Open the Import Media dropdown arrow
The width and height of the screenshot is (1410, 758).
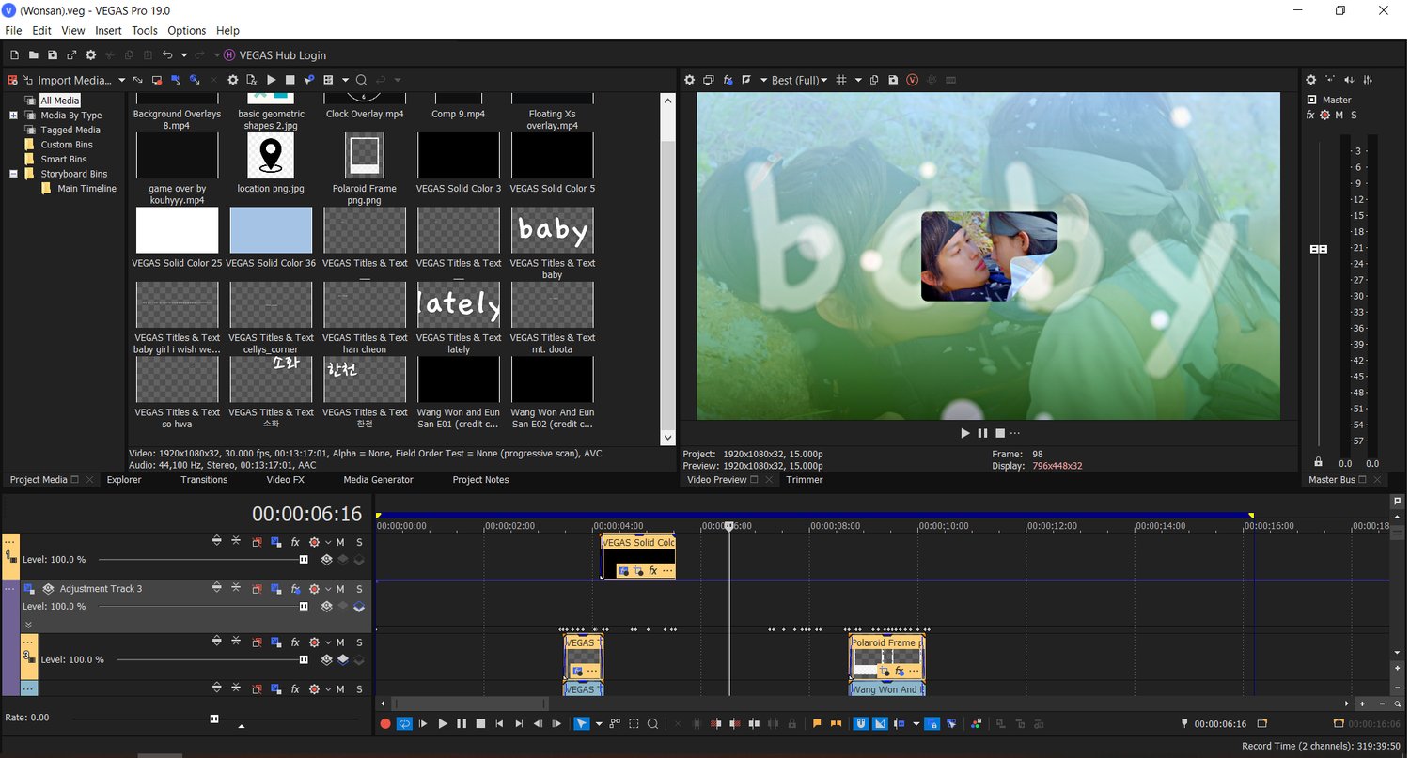pos(121,80)
